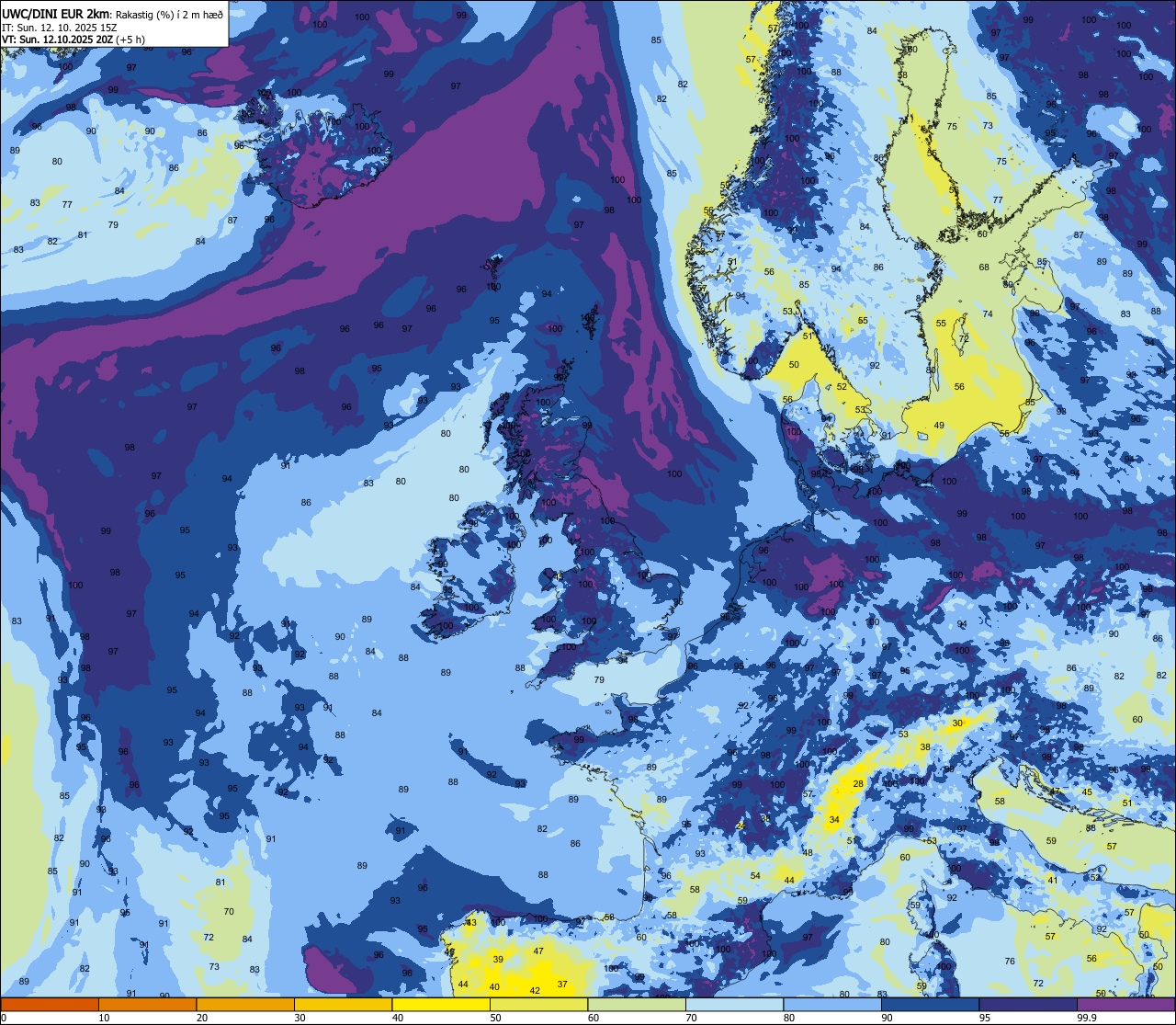Screen dimensions: 1176x1025
Task: Click the 'Rakastig (%) í 2 m hæð' label
Action: 170,14
